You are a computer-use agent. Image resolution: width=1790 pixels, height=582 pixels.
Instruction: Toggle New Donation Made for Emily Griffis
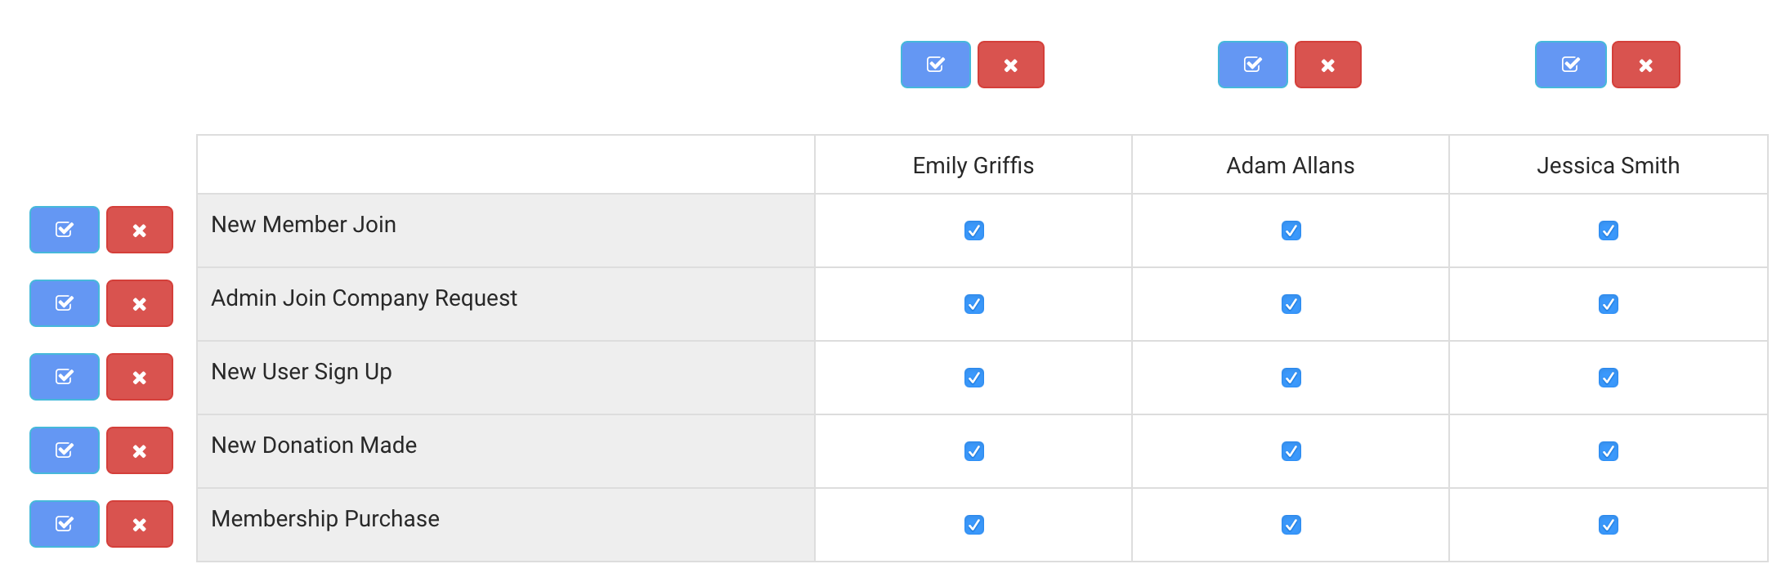pos(973,451)
